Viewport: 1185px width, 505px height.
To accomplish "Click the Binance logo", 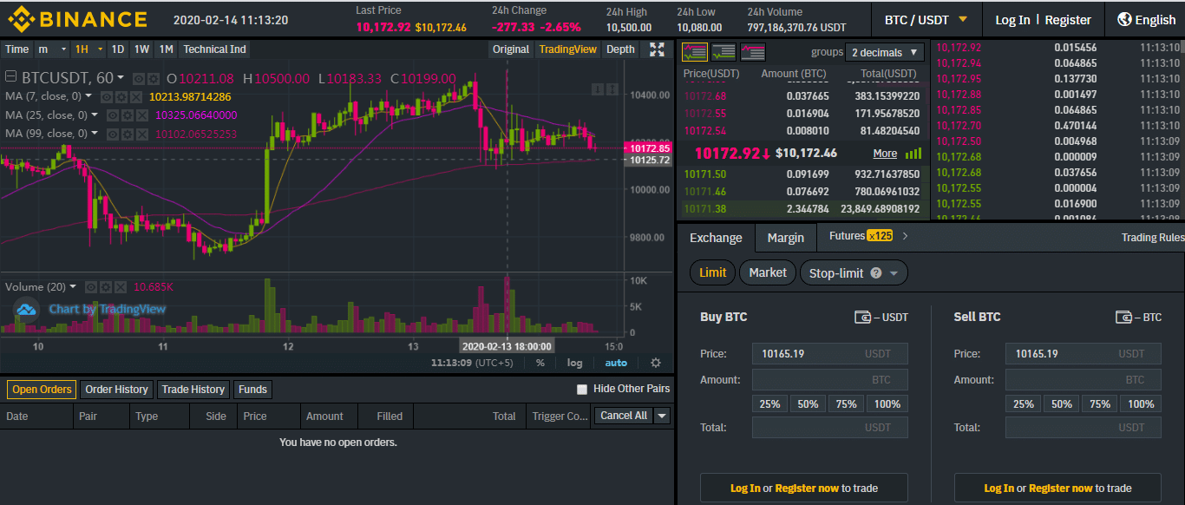I will [78, 19].
